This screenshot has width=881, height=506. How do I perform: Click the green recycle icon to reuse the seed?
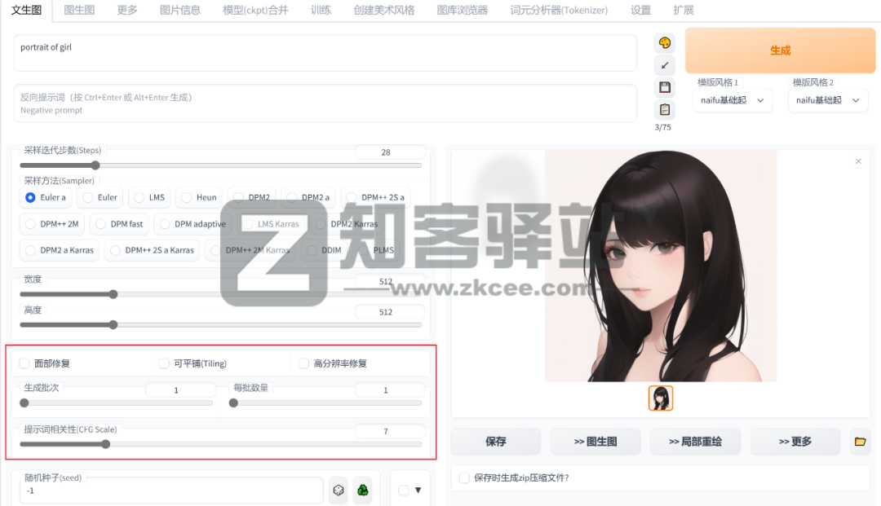(x=362, y=490)
